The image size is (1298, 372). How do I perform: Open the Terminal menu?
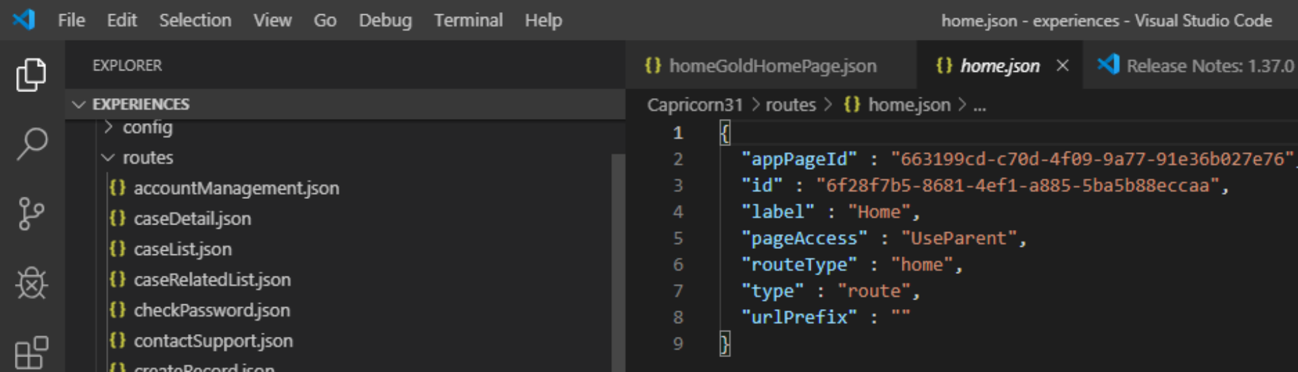[468, 20]
